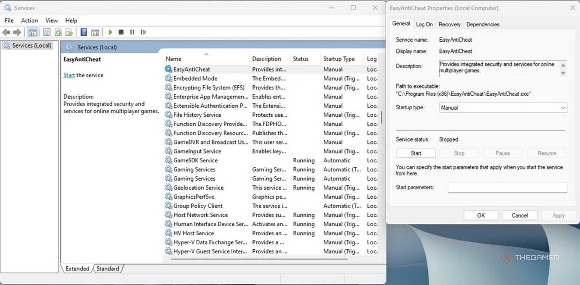The image size is (580, 285).
Task: Click the blue Help question mark icon
Action: click(84, 32)
